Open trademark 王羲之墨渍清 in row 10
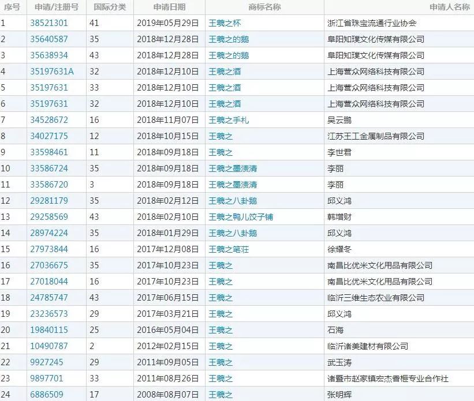The image size is (474, 401). [233, 168]
